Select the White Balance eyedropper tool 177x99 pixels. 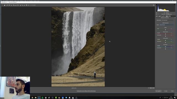[x=7, y=5]
